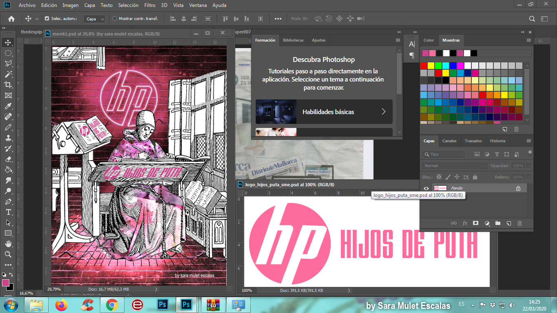Click the Home icon in options bar
Image resolution: width=557 pixels, height=313 pixels.
(11, 18)
